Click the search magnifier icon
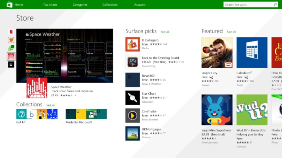Image resolution: width=282 pixels, height=158 pixels. tap(275, 4)
